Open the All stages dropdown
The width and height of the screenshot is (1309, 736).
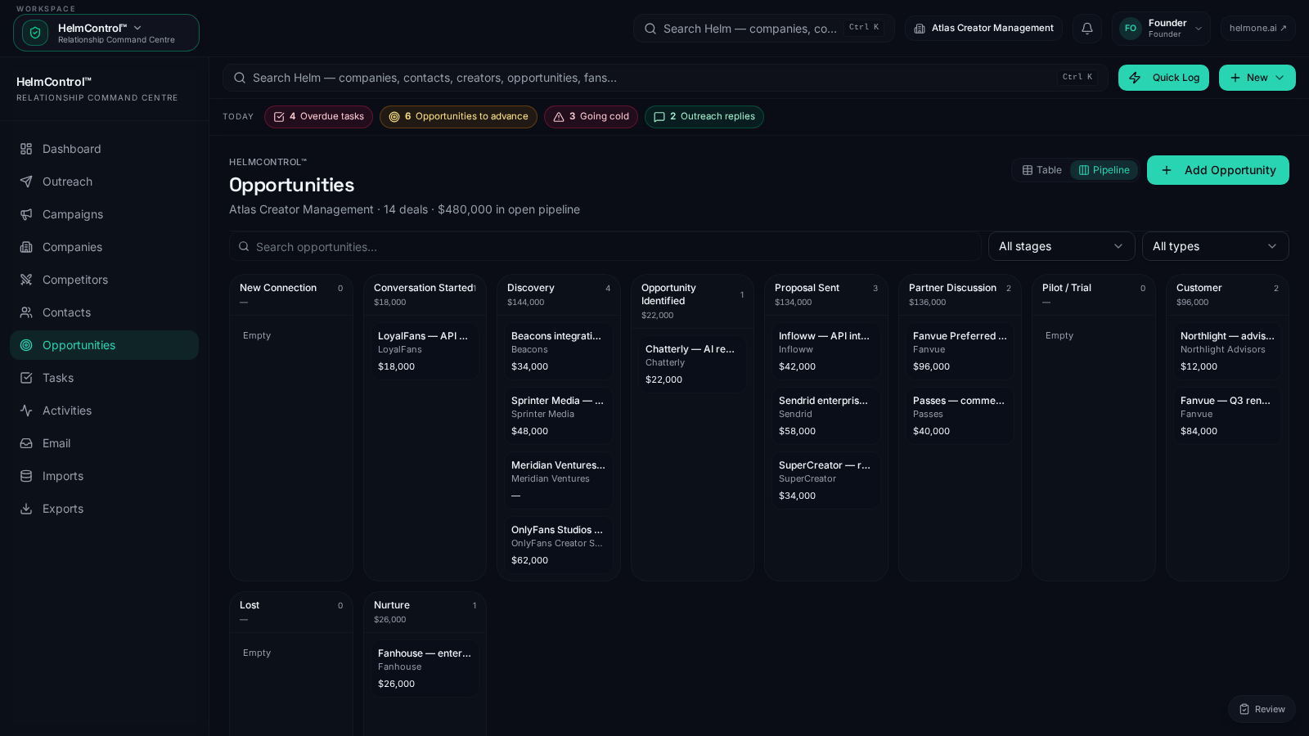1061,246
